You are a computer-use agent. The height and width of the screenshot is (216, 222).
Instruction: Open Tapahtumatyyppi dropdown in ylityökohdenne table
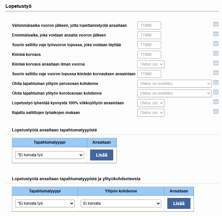(x=45, y=203)
